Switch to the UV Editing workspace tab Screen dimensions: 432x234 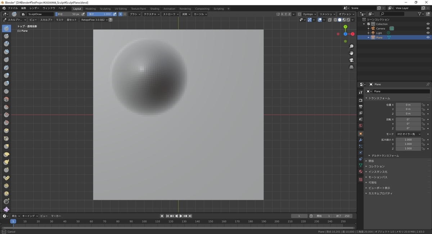121,9
